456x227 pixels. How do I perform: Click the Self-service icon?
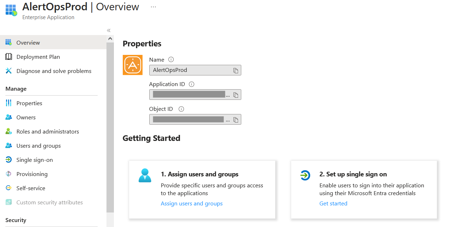pos(8,188)
